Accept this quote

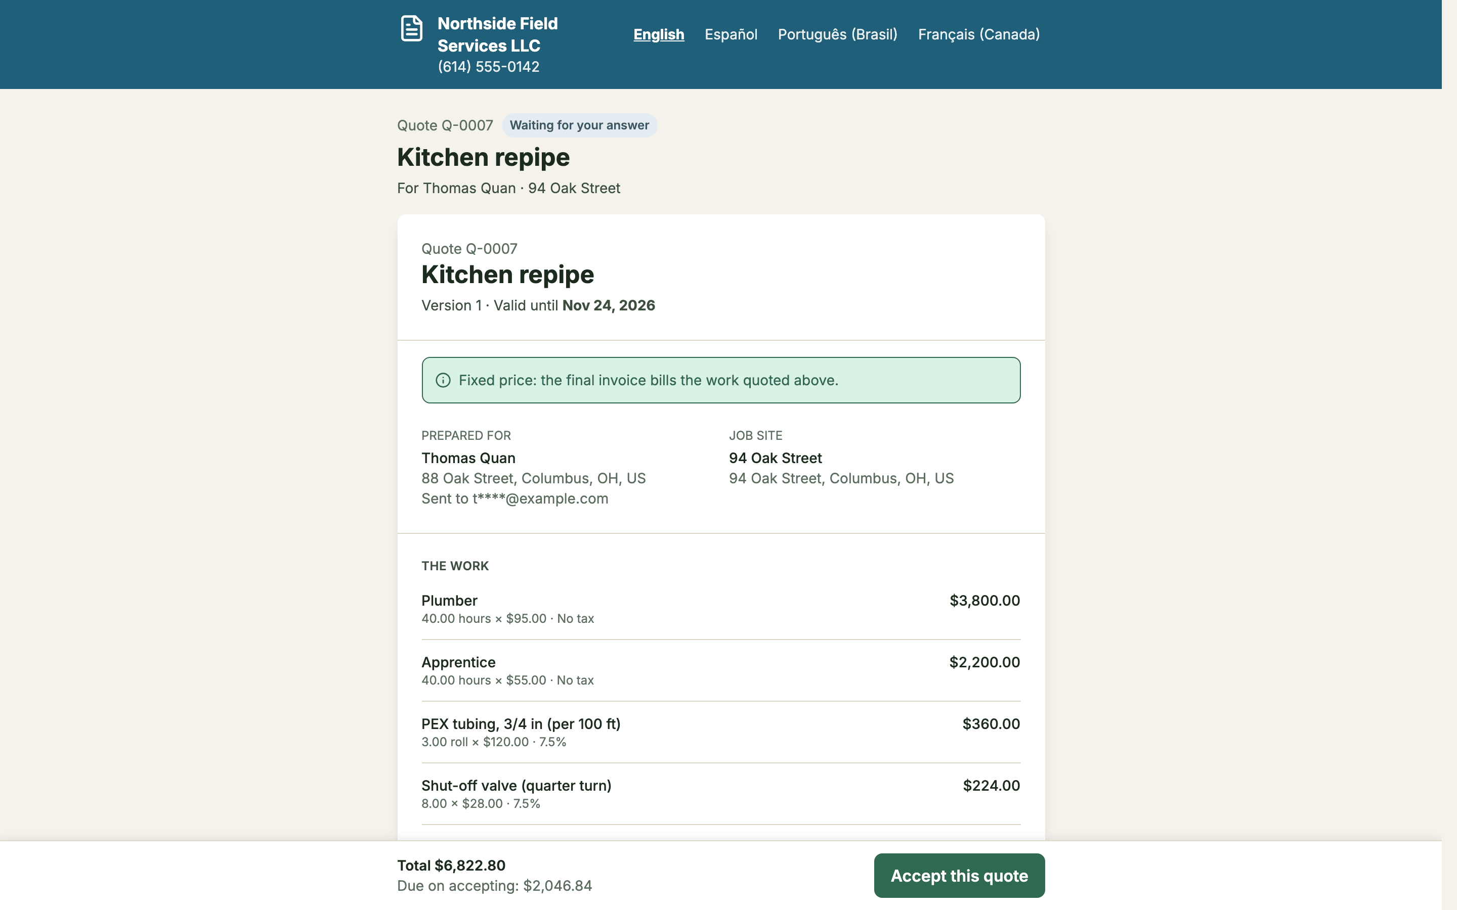(x=959, y=876)
